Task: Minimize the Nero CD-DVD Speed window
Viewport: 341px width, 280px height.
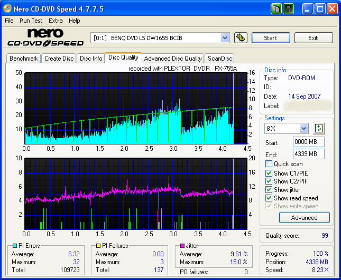Action: pos(308,9)
